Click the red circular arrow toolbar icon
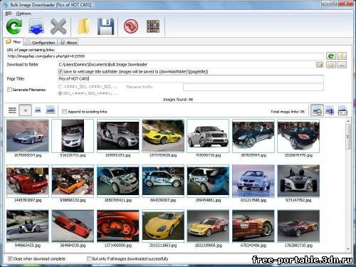356x267 pixels. tap(131, 26)
